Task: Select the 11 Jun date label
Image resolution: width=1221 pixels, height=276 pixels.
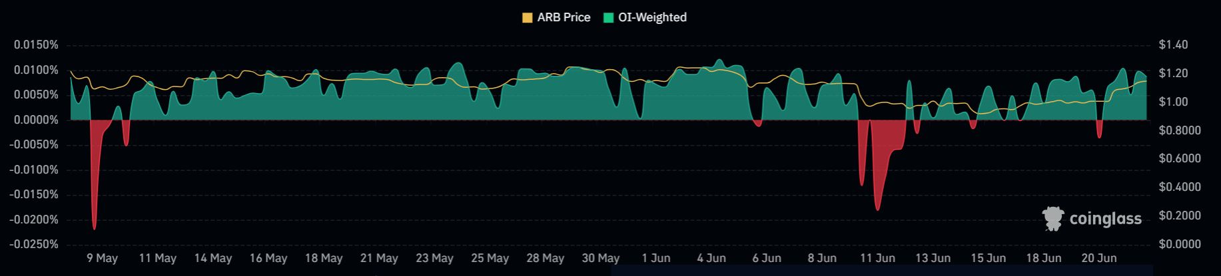Action: pos(877,258)
